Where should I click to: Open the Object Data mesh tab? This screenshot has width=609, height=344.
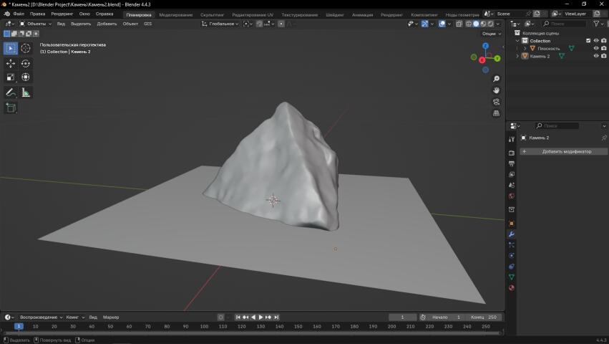(x=512, y=277)
